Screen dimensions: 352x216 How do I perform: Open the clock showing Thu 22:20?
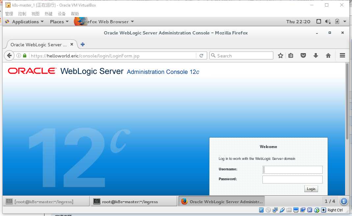pos(298,22)
